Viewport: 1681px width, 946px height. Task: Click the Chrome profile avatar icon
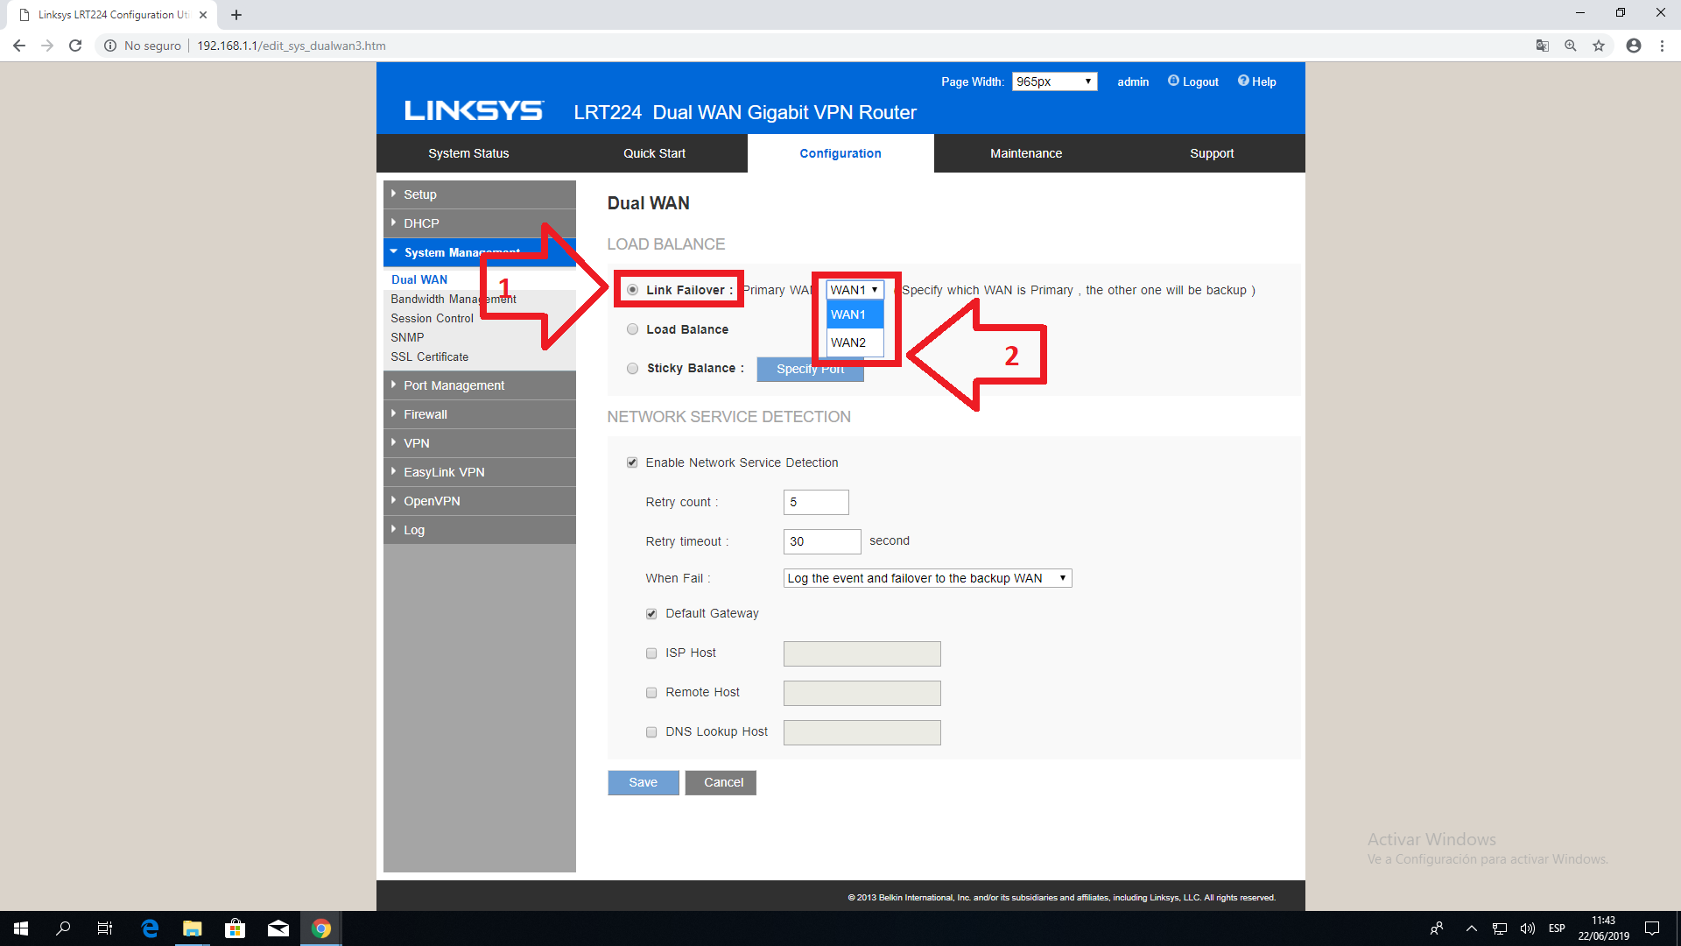tap(1634, 46)
